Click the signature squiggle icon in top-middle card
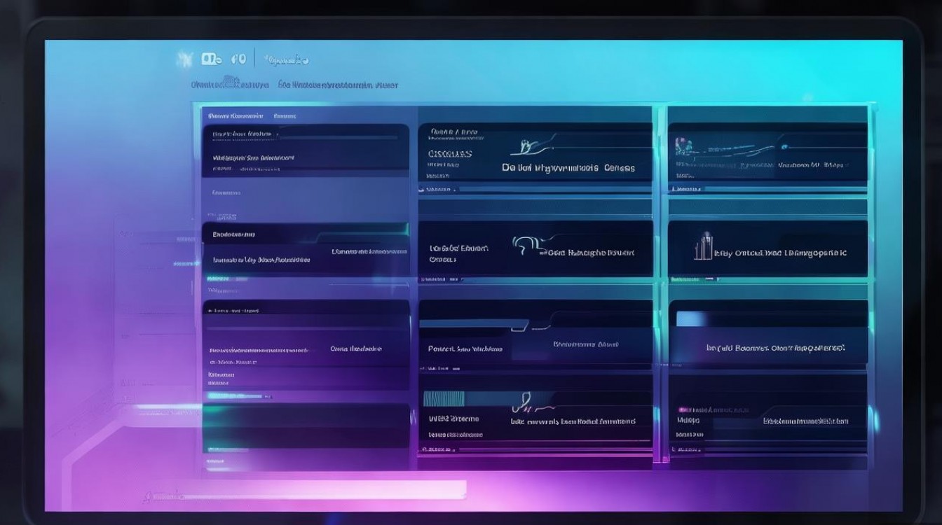 coord(530,146)
